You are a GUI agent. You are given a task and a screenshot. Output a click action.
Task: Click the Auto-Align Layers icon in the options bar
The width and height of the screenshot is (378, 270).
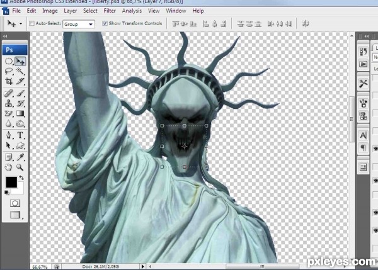point(306,24)
